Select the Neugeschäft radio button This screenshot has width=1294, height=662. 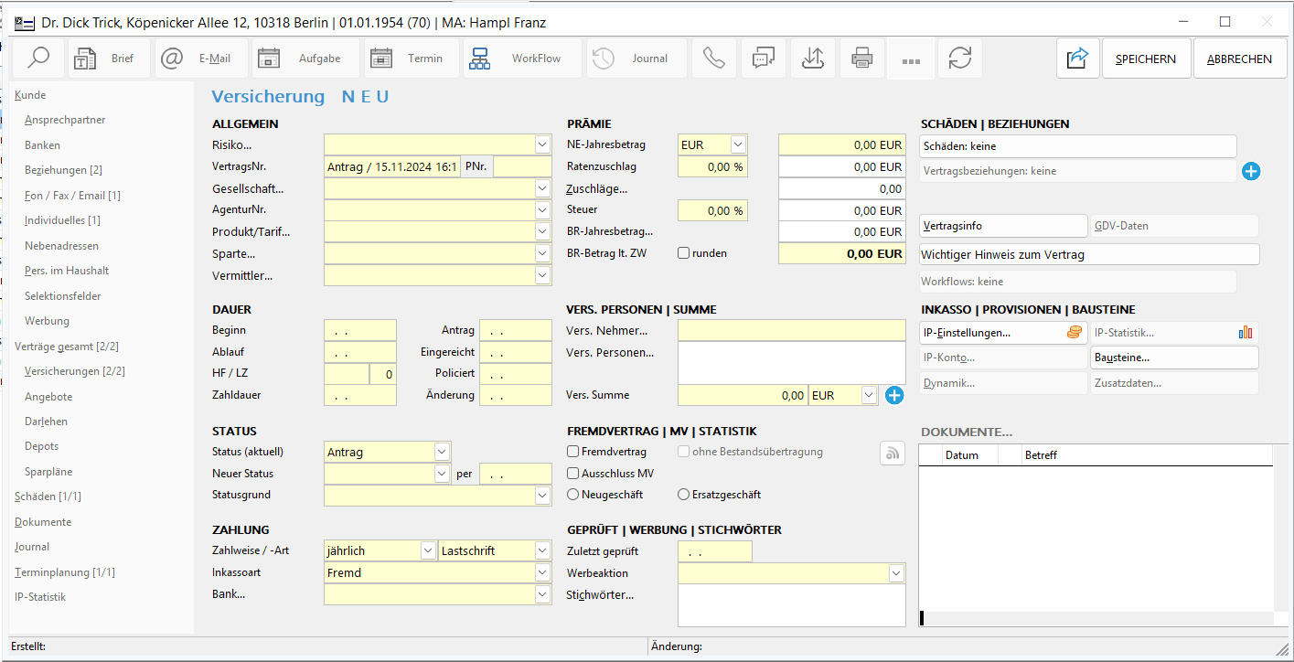click(573, 495)
